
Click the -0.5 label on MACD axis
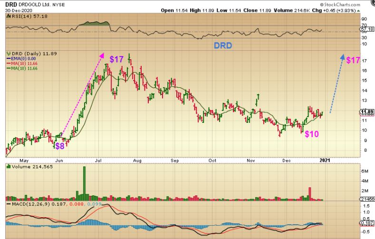(x=365, y=231)
